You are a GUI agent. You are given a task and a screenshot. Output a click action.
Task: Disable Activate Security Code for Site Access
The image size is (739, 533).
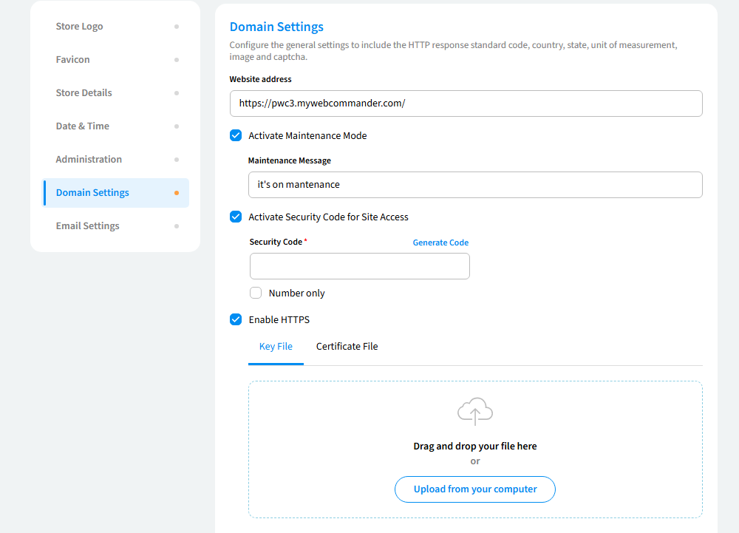pos(236,217)
